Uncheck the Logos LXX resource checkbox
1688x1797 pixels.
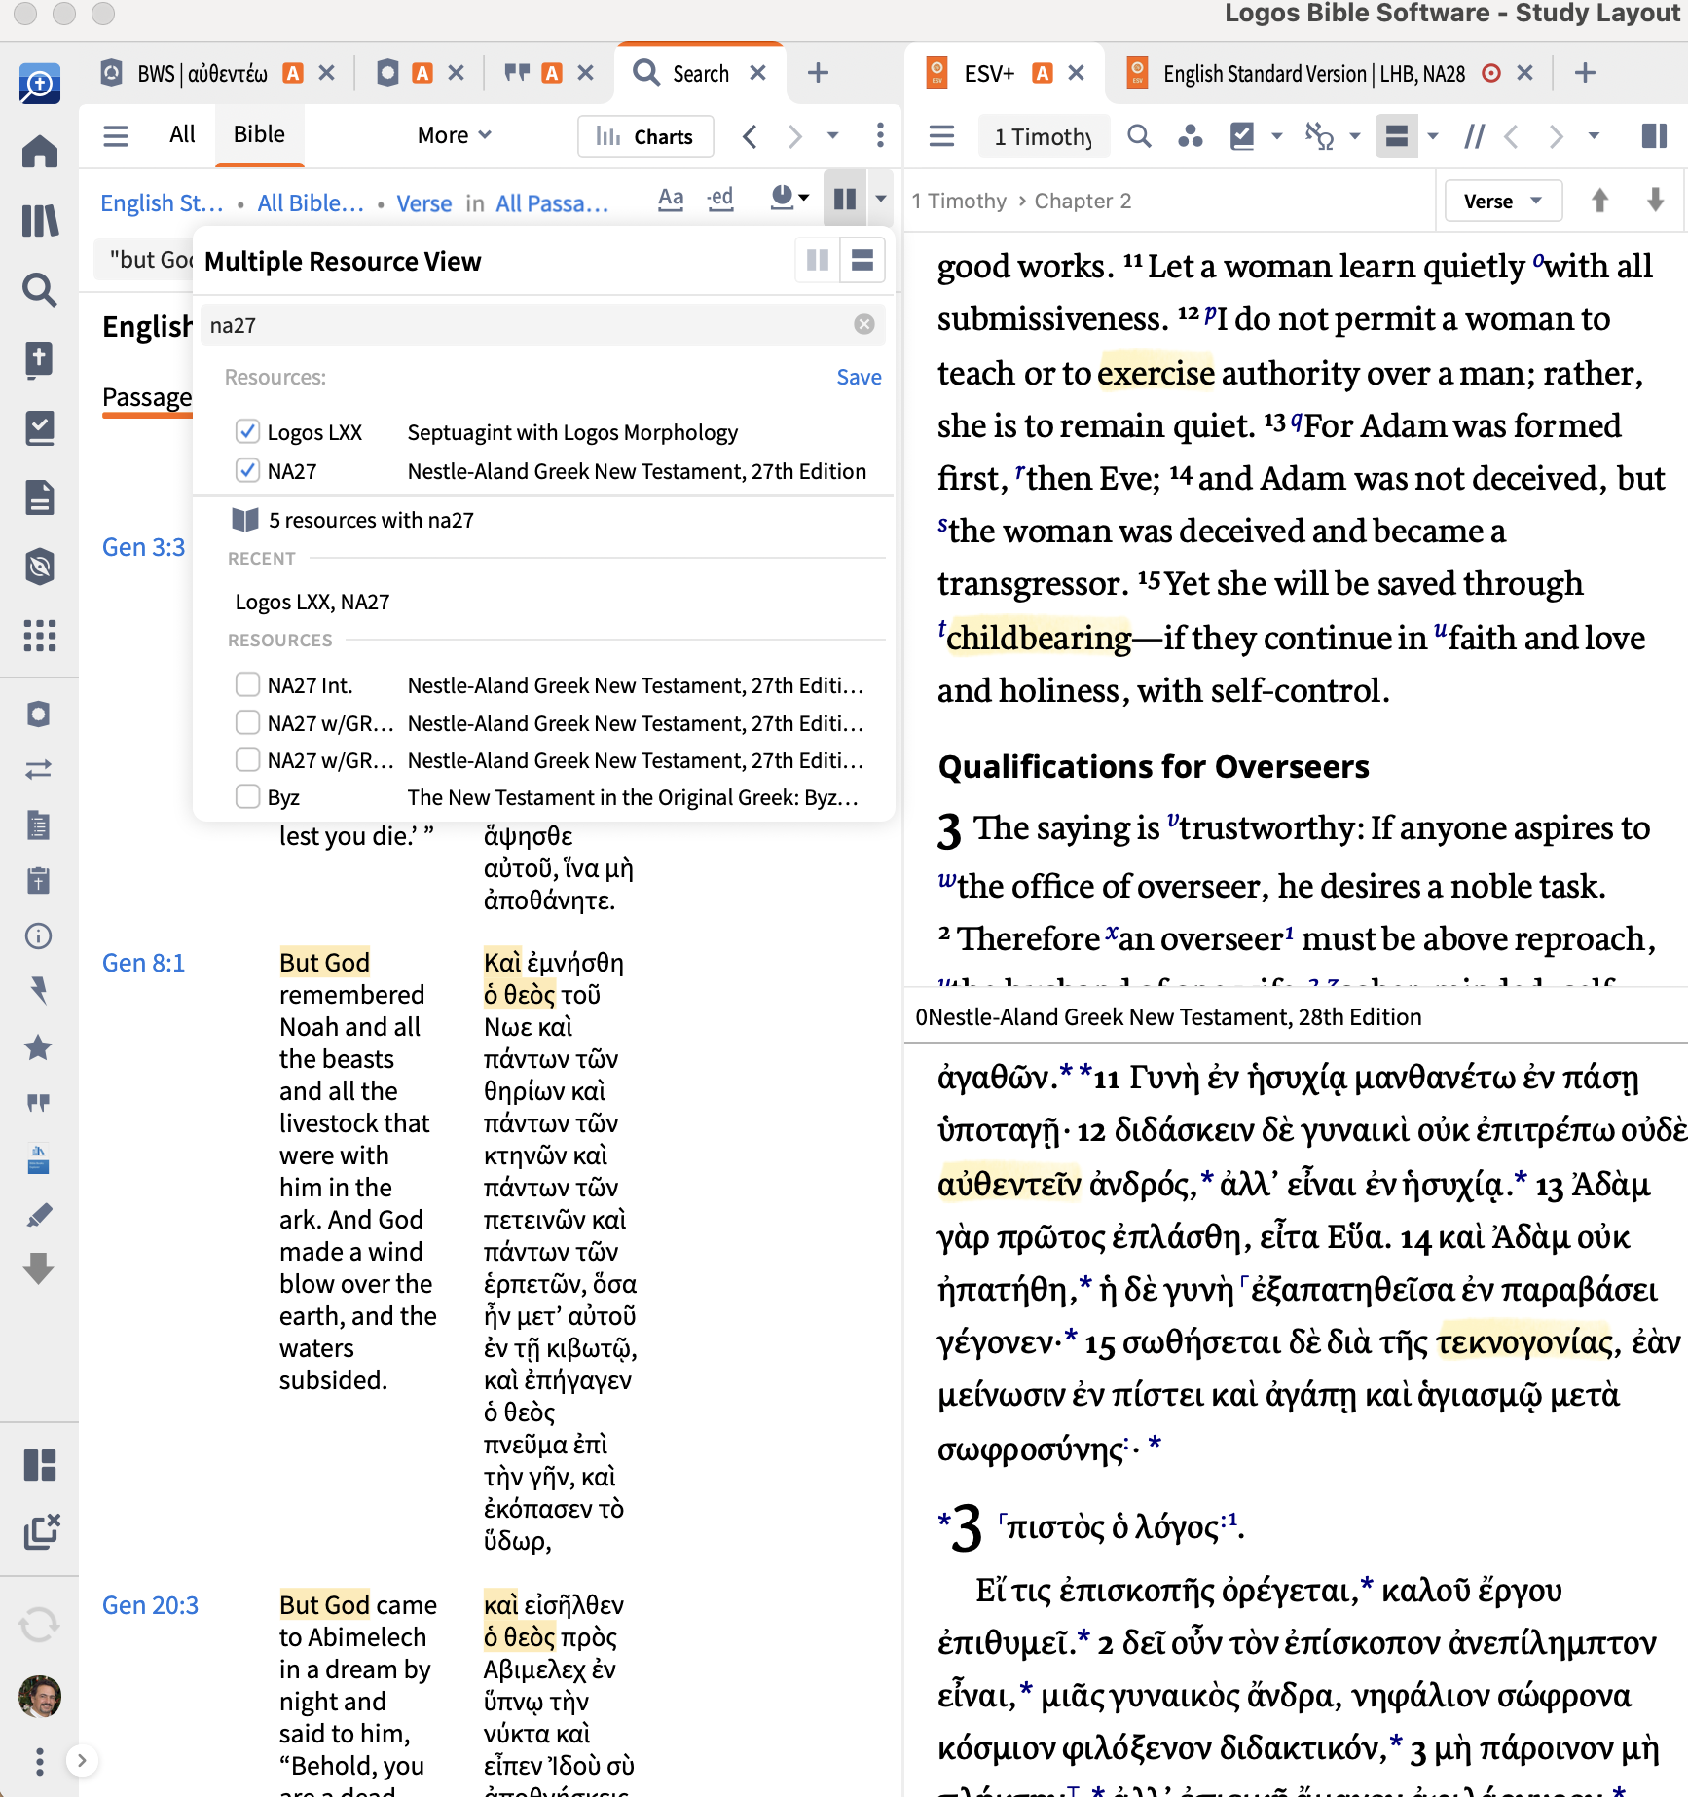click(247, 431)
